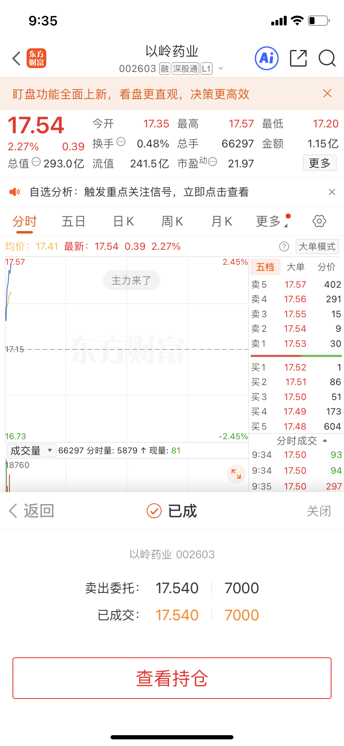Tap the battery status icon
Viewport: 344px width, 746px height.
[319, 20]
